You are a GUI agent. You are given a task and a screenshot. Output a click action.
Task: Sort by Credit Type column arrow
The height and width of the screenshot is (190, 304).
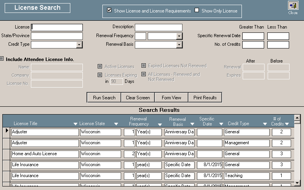[265, 124]
